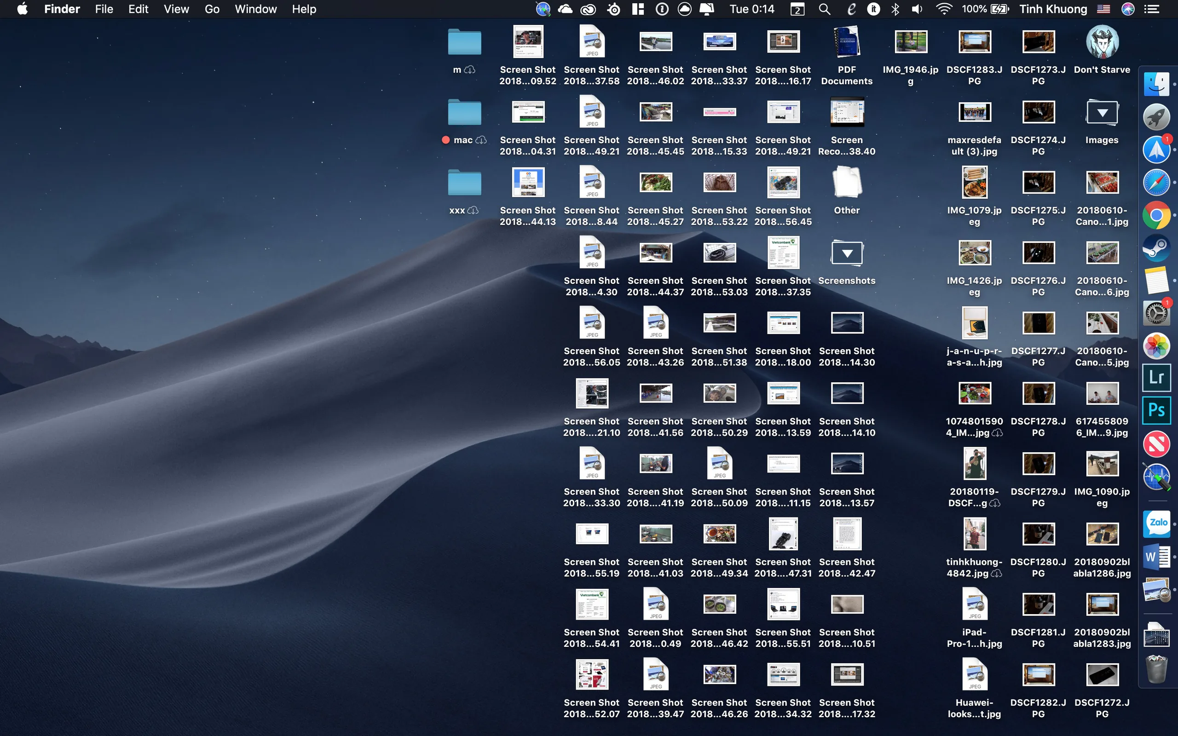Open Microsoft Word in dock

click(1156, 557)
